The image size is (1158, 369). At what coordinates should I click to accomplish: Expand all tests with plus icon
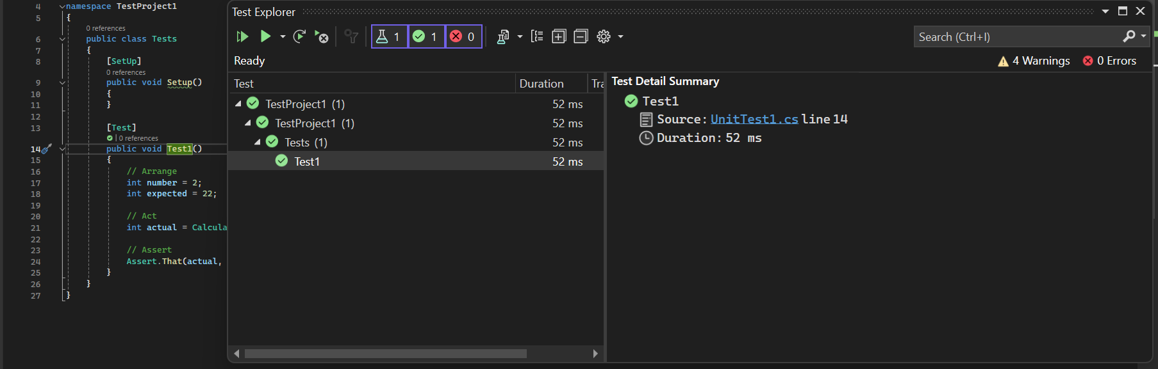coord(559,36)
